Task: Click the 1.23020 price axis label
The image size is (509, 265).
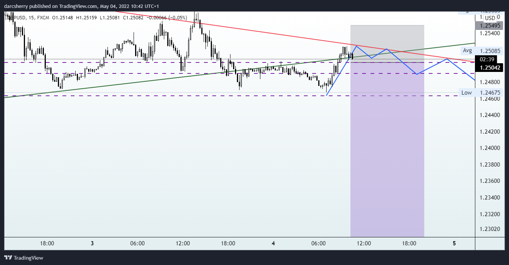Action: click(489, 229)
